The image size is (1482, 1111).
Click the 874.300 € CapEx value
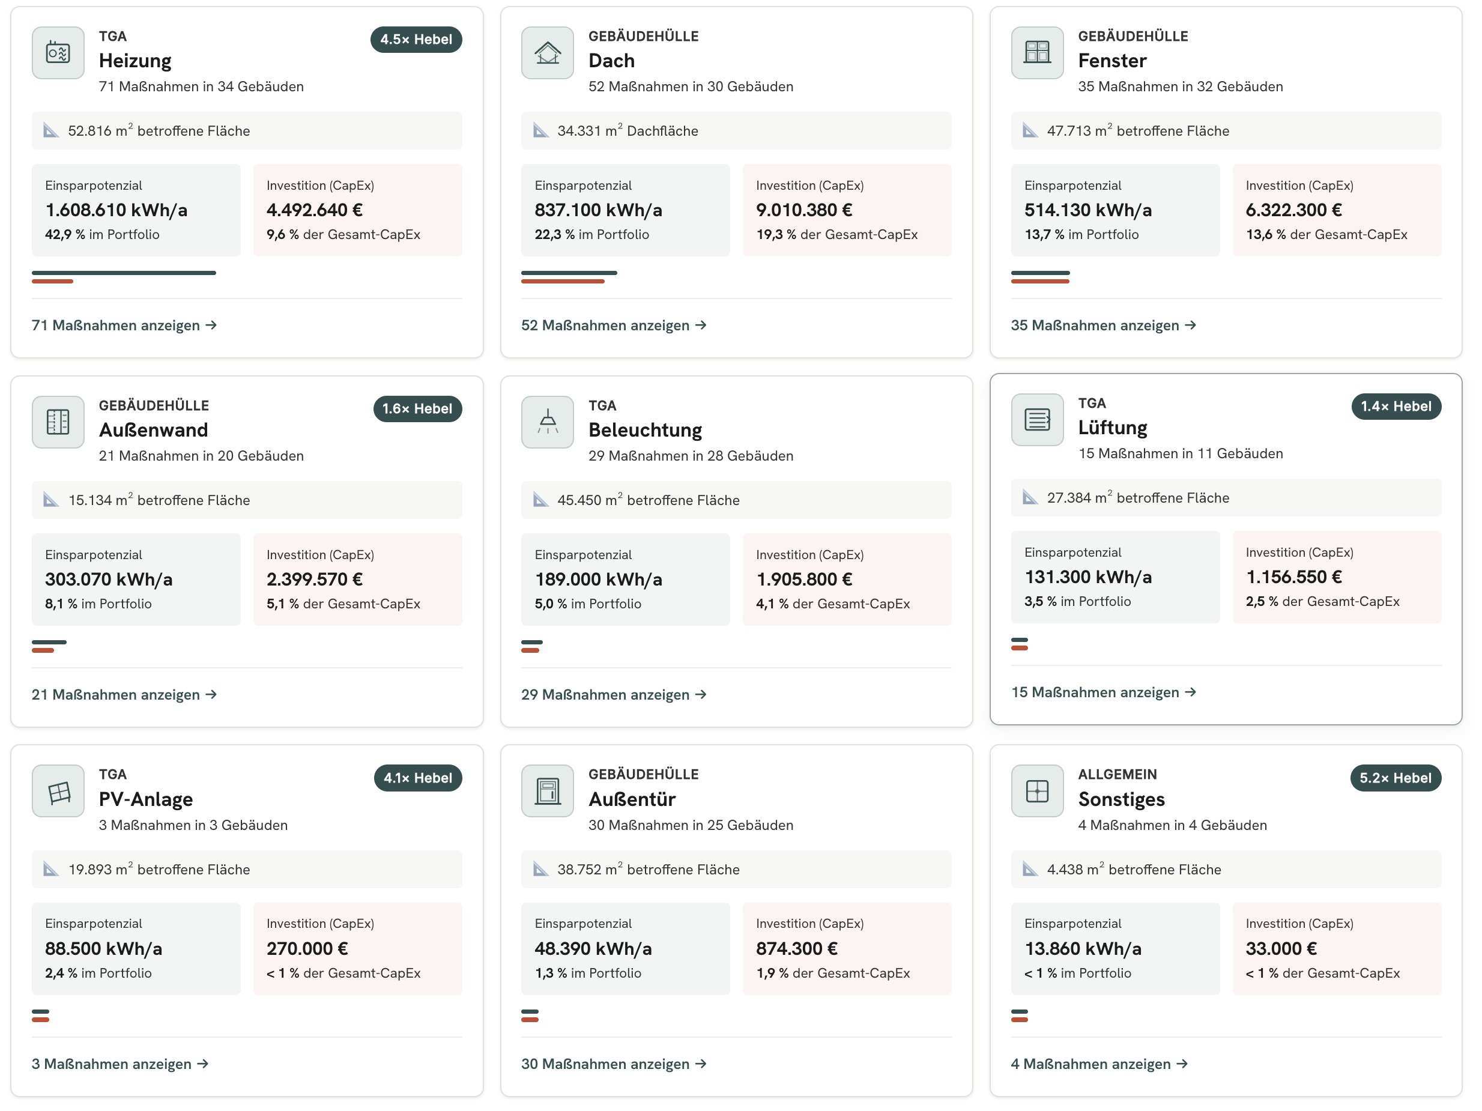(797, 948)
